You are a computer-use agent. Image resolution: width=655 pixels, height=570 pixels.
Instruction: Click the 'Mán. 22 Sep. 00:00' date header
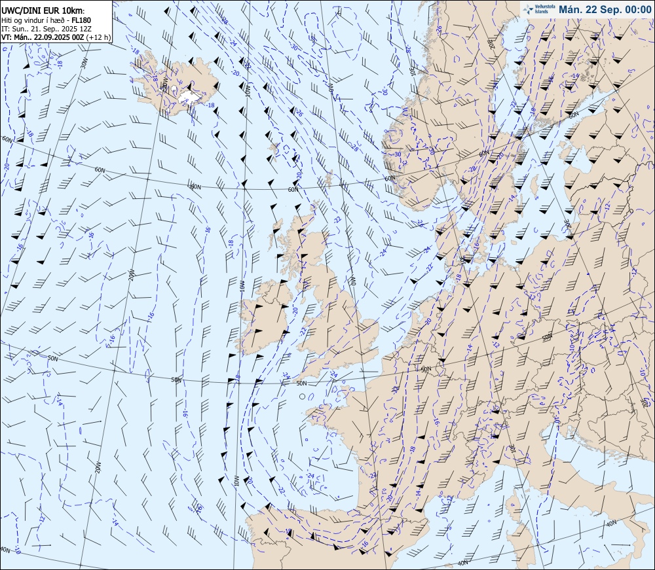(x=605, y=9)
